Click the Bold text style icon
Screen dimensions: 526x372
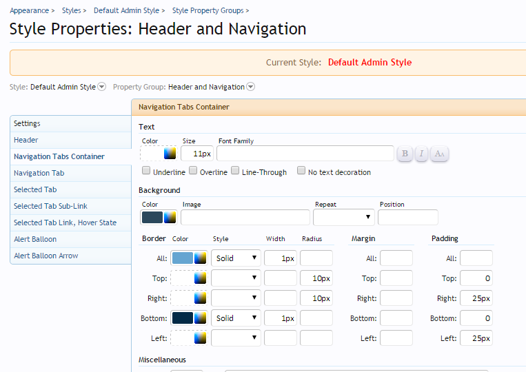(405, 154)
